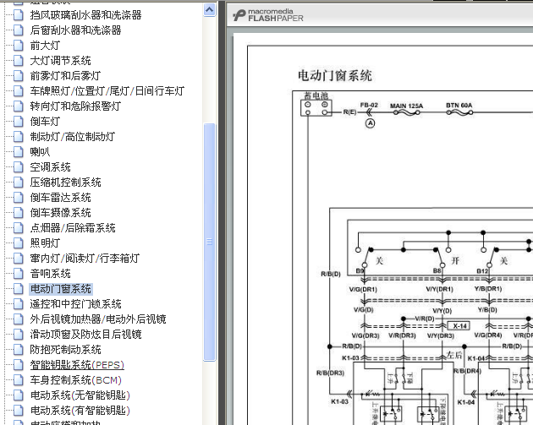
Task: Click the document icon beside 倒车摄像系统
Action: [19, 213]
